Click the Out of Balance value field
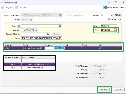Image resolution: width=126 pixels, height=94 pixels. (x=97, y=78)
